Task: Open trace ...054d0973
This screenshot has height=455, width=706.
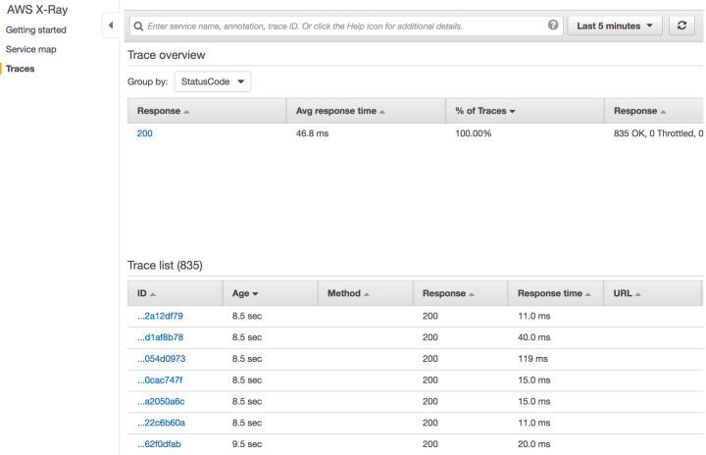Action: [161, 359]
